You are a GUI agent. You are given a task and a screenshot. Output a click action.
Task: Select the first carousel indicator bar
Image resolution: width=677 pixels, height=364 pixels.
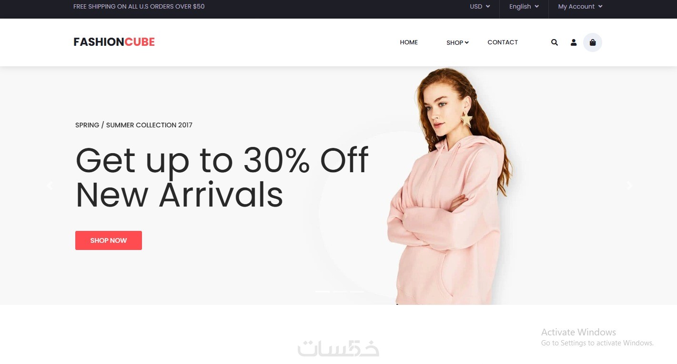pos(323,291)
